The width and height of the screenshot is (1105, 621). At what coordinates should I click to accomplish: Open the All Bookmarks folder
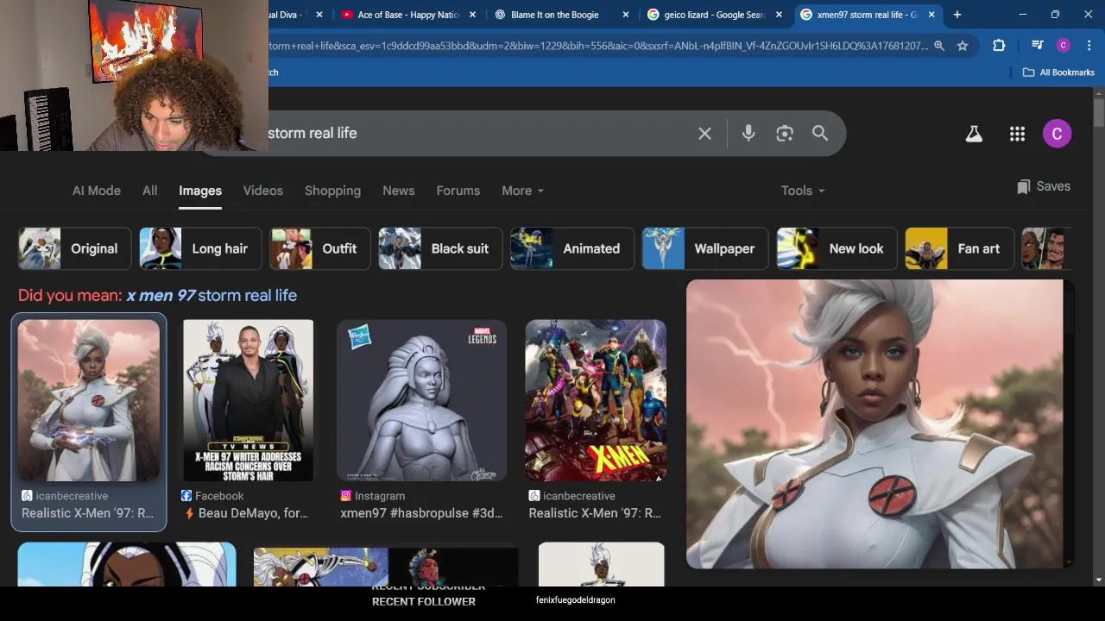[1058, 72]
